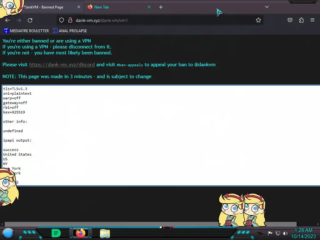Open the second bookmark in the bookmarks bar
This screenshot has width=320, height=240.
pos(70,31)
